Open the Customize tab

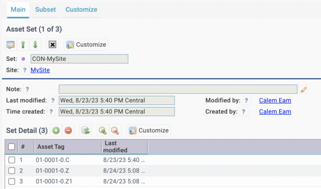81,9
